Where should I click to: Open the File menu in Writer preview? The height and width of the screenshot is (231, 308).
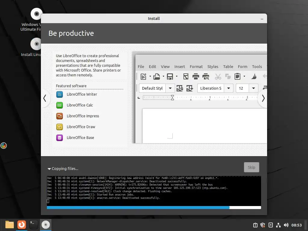point(141,66)
